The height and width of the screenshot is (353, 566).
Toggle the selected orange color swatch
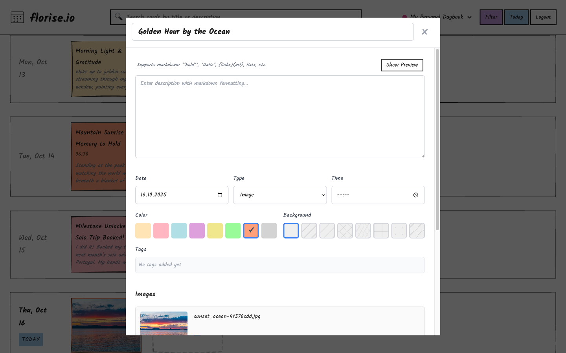(251, 231)
